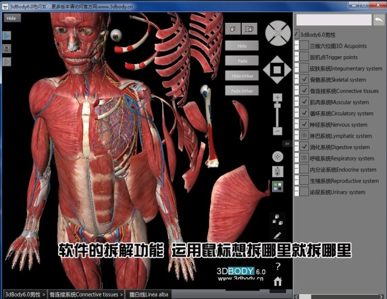387x299 pixels.
Task: Click the single cube select icon
Action: [232, 29]
